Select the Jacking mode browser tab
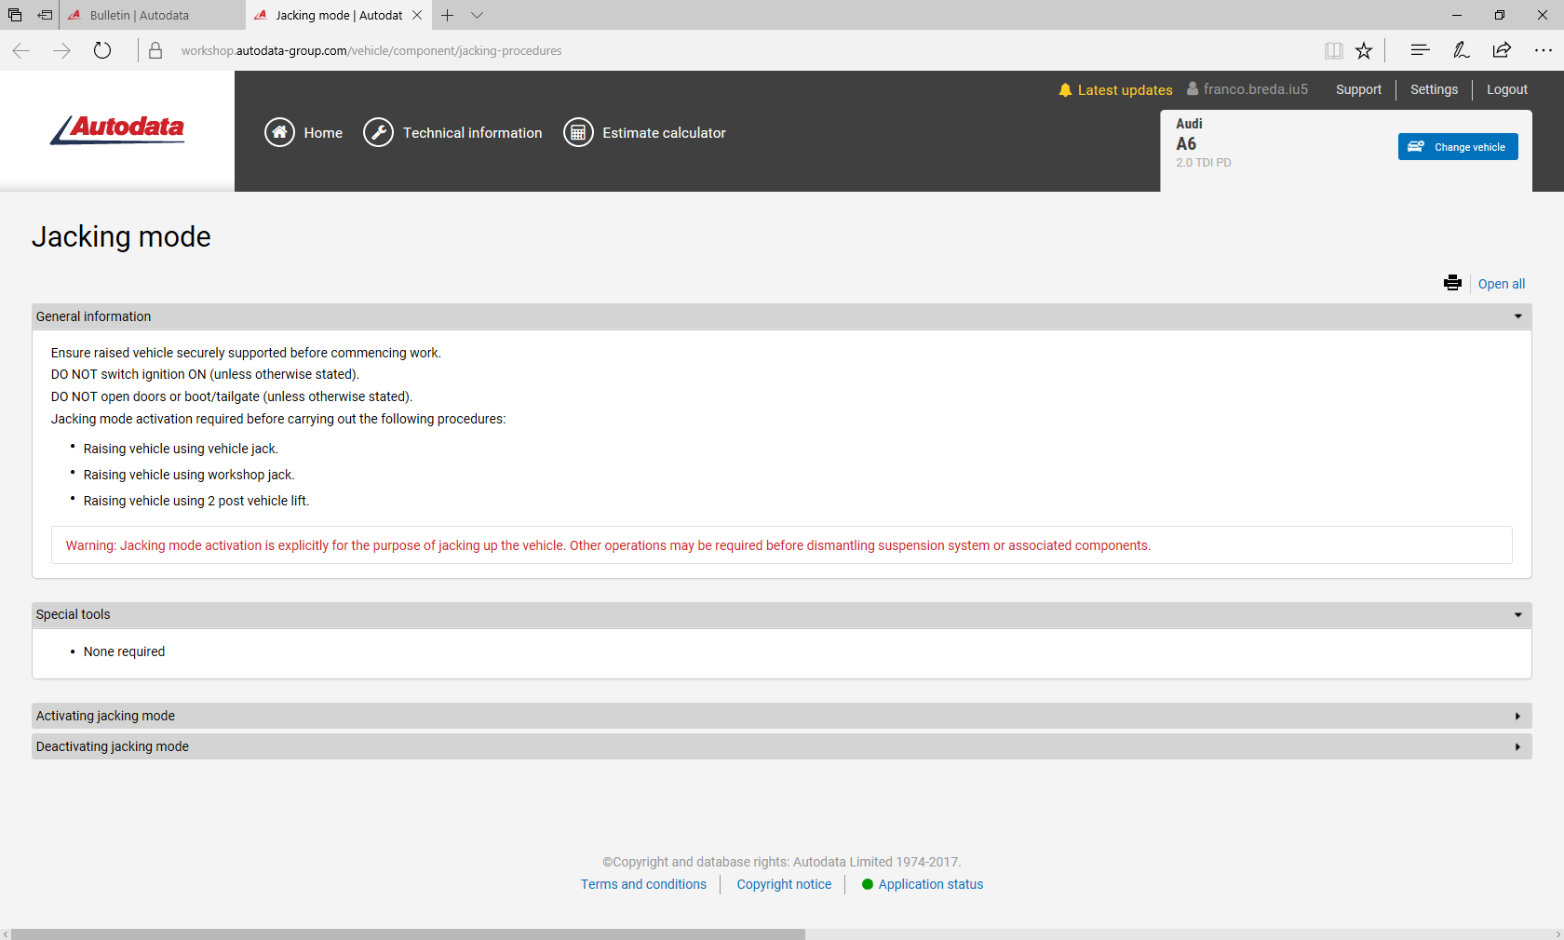The image size is (1564, 940). 339,15
